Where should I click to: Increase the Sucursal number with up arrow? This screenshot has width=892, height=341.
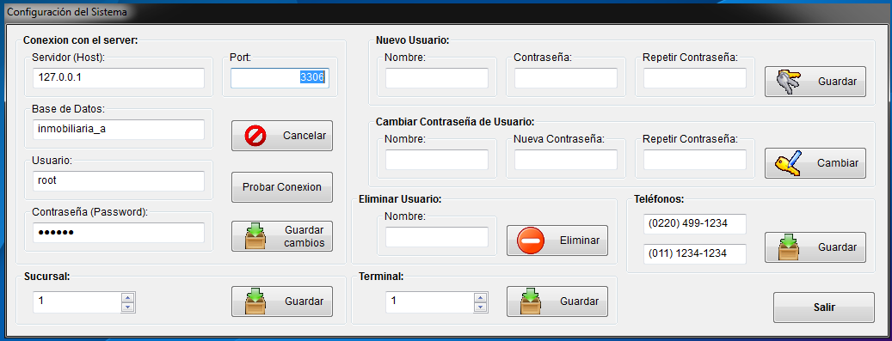coord(128,298)
